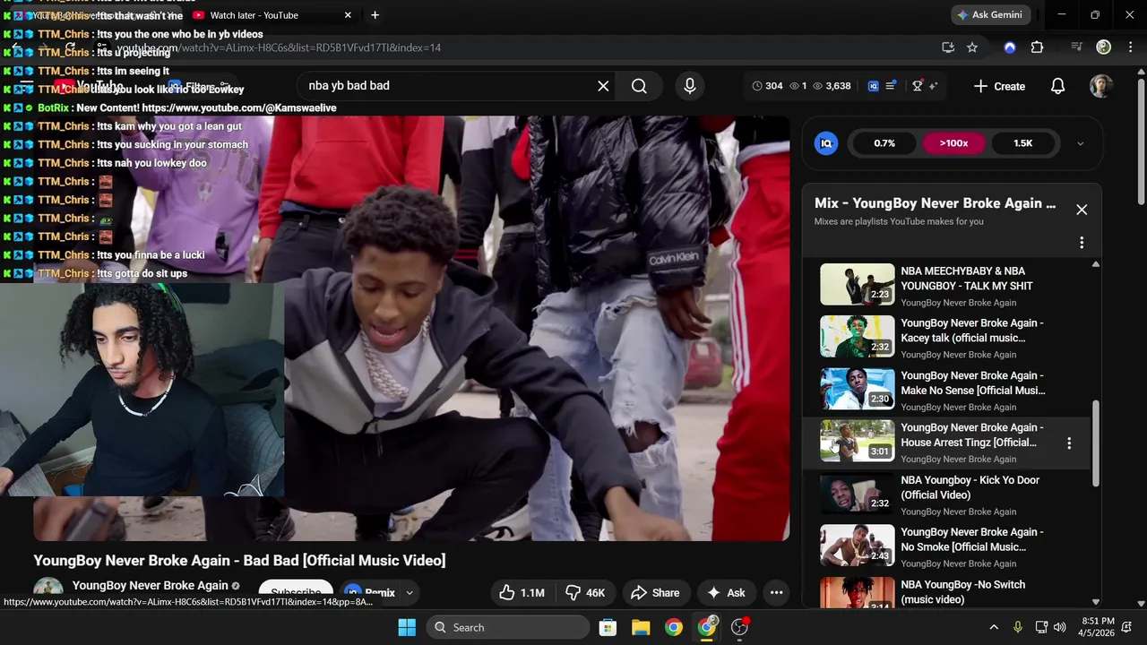Click the Create button
This screenshot has height=645, width=1147.
[x=999, y=86]
